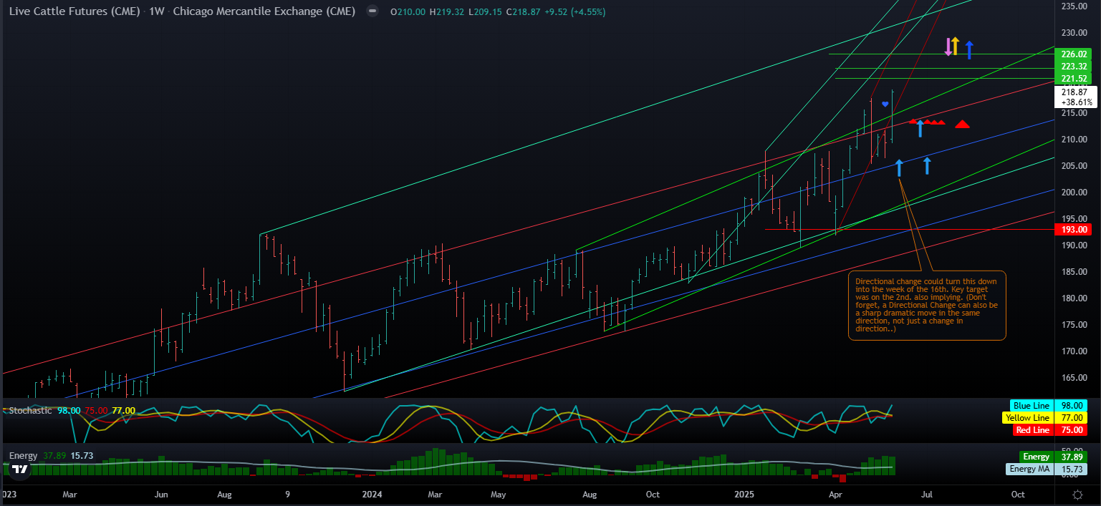
Task: Click the Red Line scale label
Action: tap(1050, 430)
